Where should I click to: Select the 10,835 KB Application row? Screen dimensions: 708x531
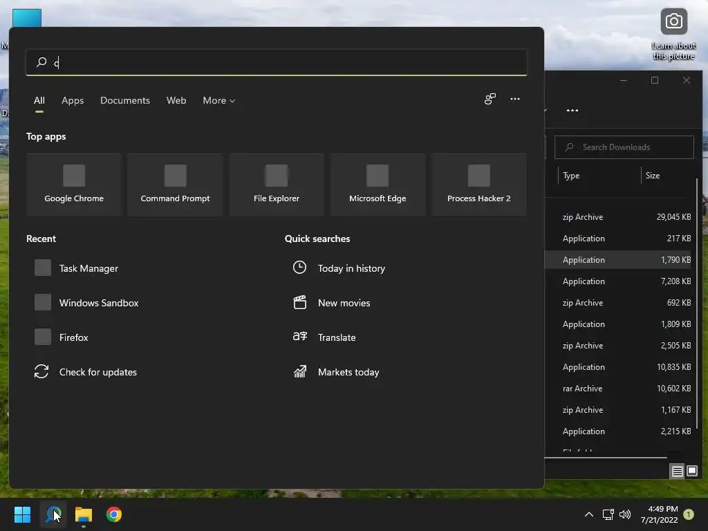tap(617, 367)
